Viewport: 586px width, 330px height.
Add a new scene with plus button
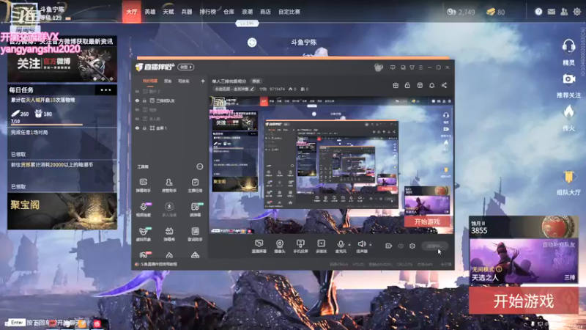[x=203, y=81]
